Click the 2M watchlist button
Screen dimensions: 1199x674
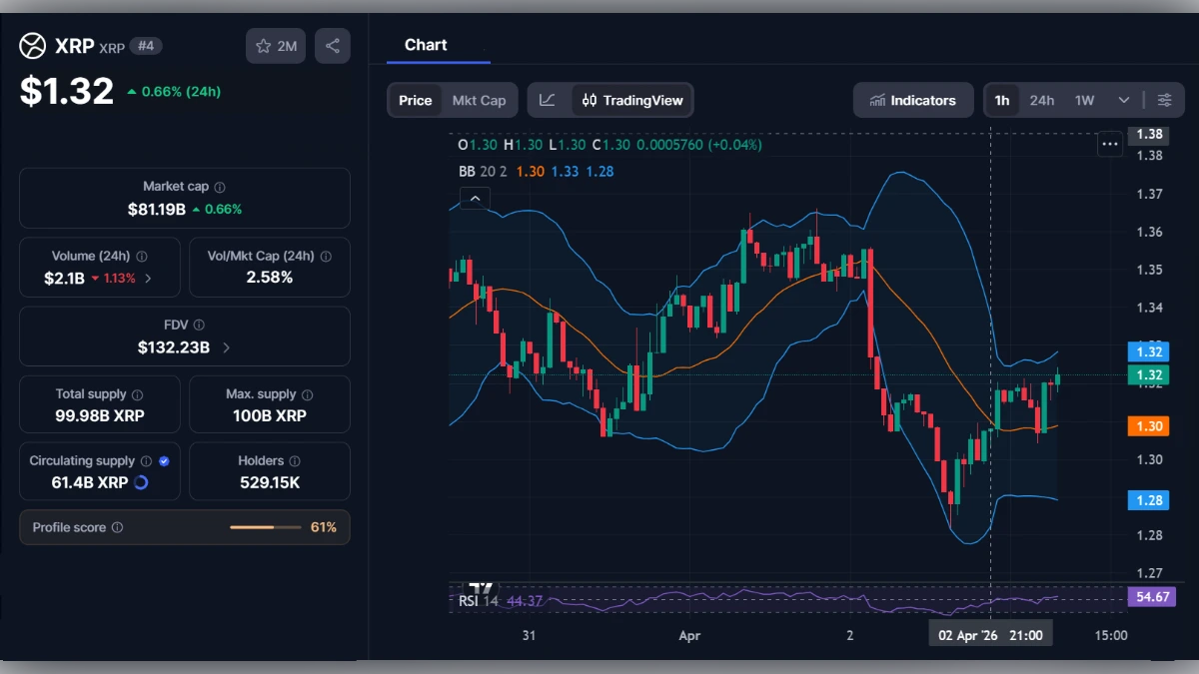276,45
